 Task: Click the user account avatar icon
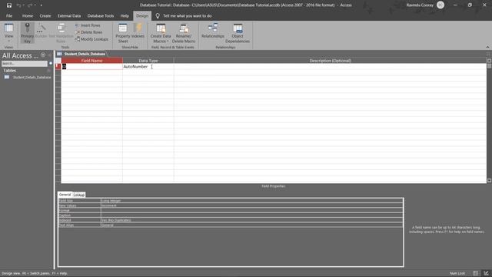[x=440, y=5]
